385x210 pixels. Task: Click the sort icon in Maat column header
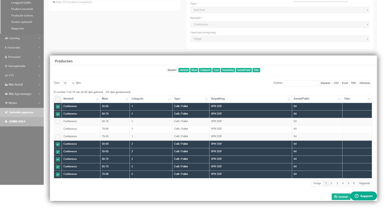coord(127,99)
